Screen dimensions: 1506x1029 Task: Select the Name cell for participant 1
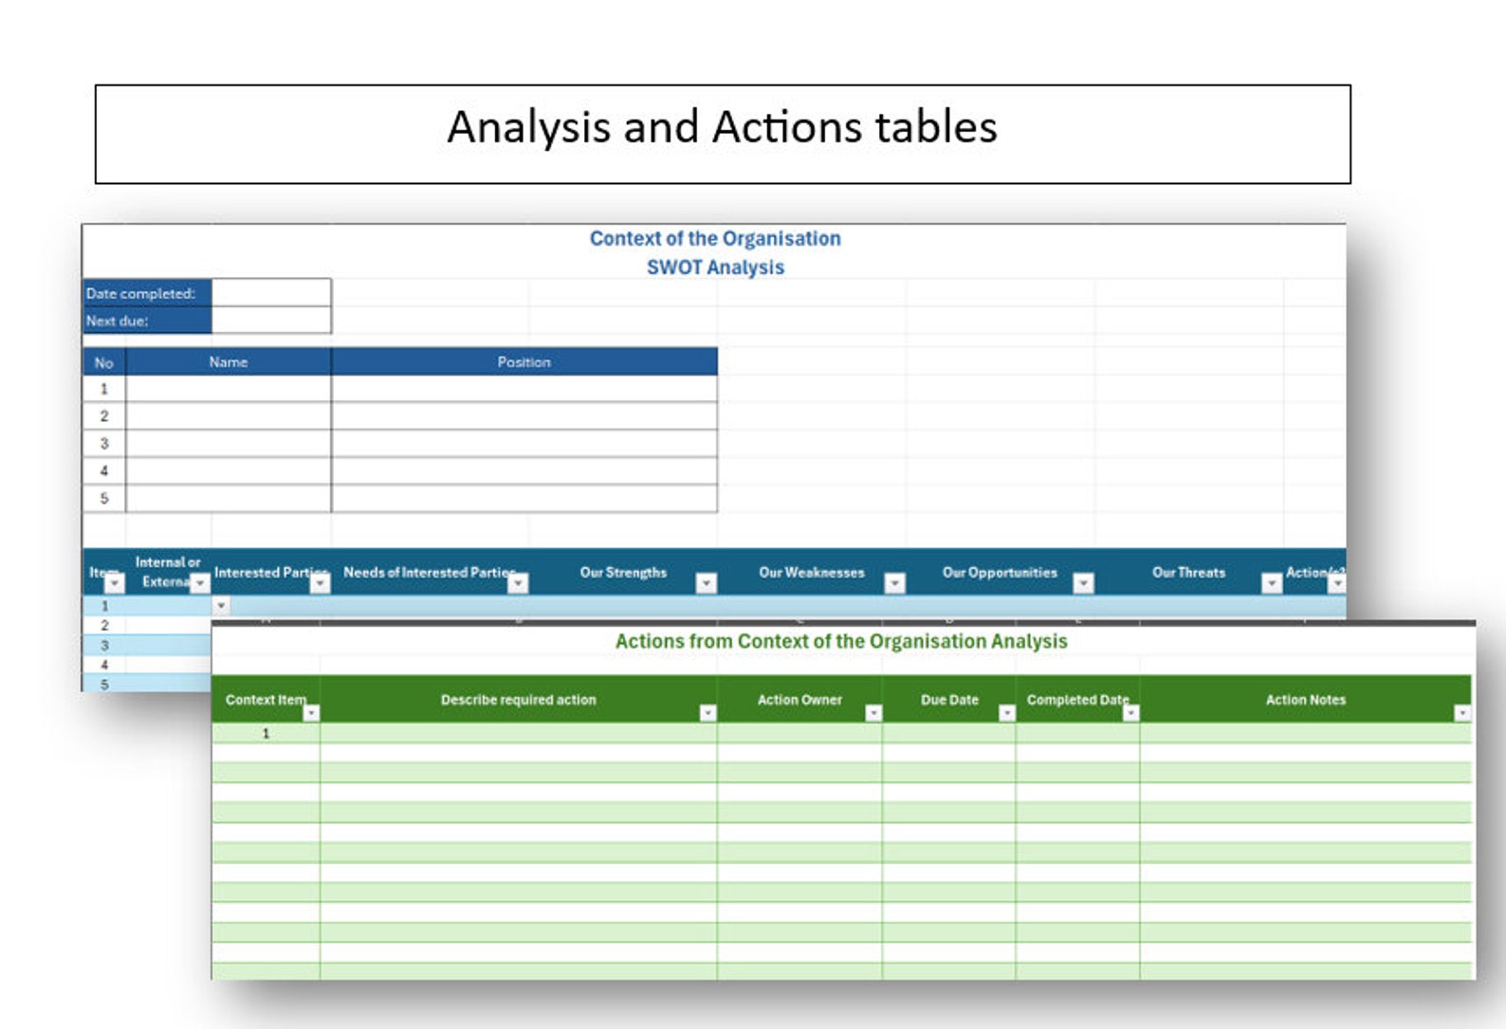tap(229, 389)
